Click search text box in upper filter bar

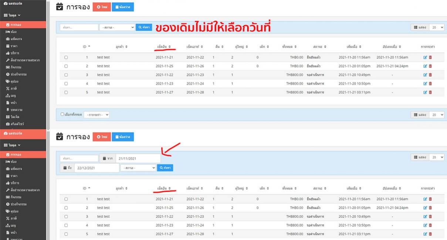(79, 27)
